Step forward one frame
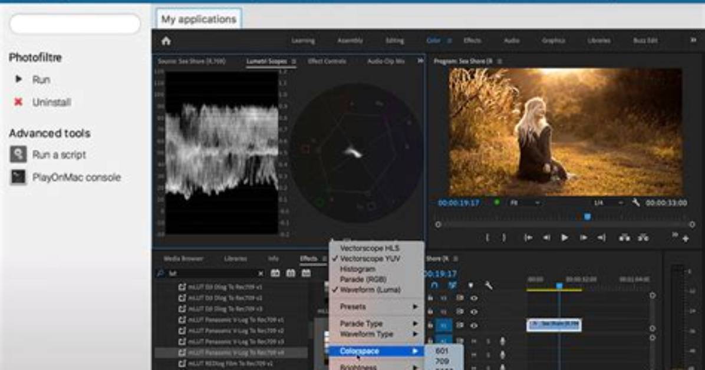 (x=583, y=237)
